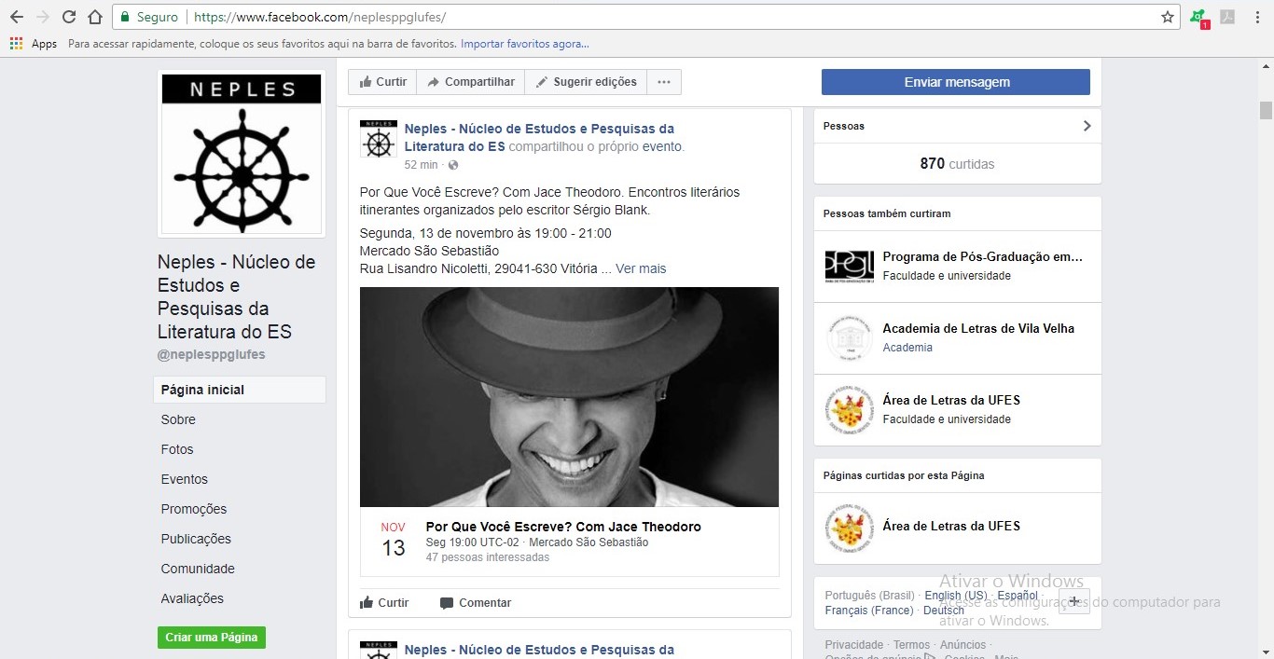
Task: Open the browser home page icon
Action: tap(94, 17)
